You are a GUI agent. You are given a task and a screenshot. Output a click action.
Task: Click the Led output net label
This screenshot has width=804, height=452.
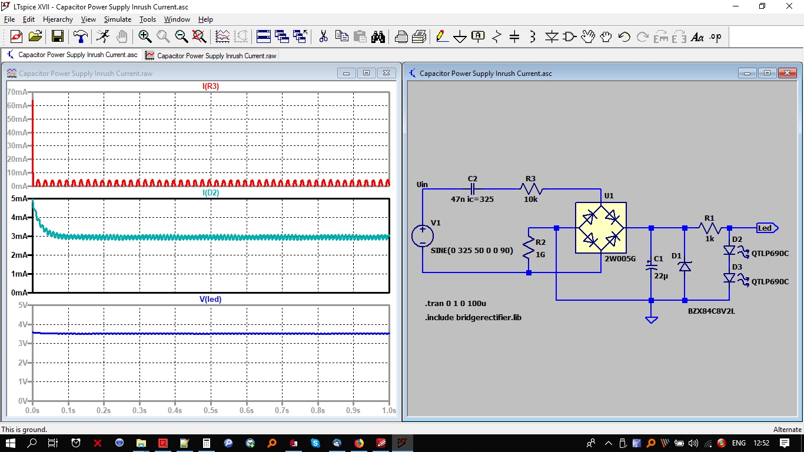tap(768, 228)
